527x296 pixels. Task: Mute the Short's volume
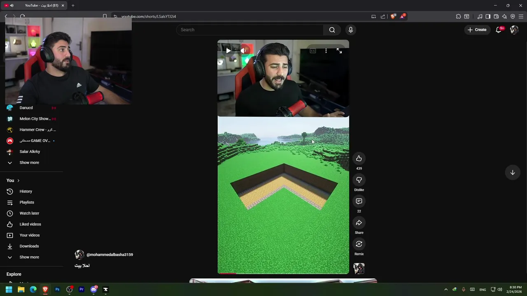point(243,51)
